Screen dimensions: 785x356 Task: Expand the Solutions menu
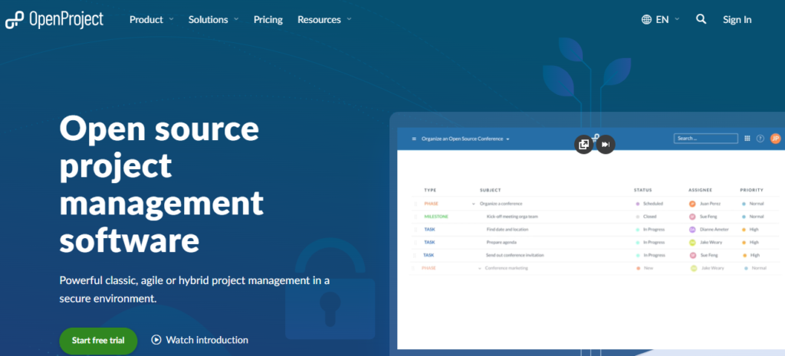coord(214,19)
